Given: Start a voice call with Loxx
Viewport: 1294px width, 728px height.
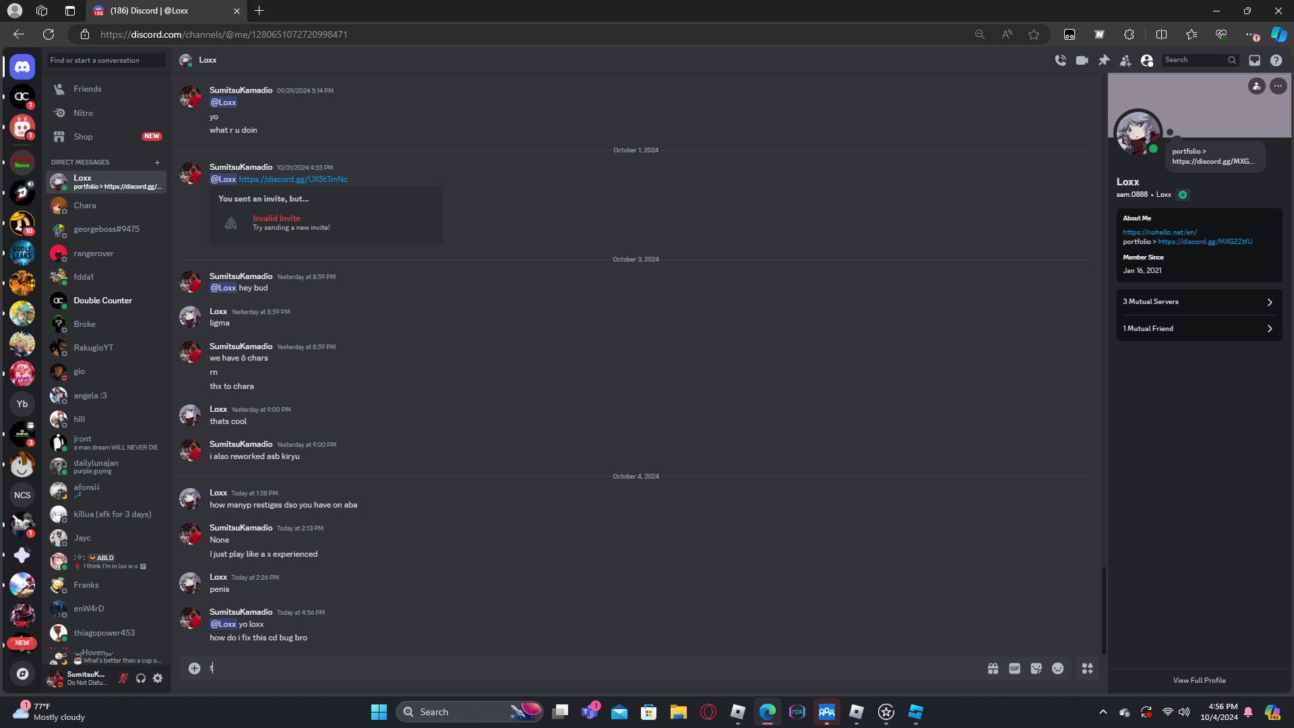Looking at the screenshot, I should 1060,60.
